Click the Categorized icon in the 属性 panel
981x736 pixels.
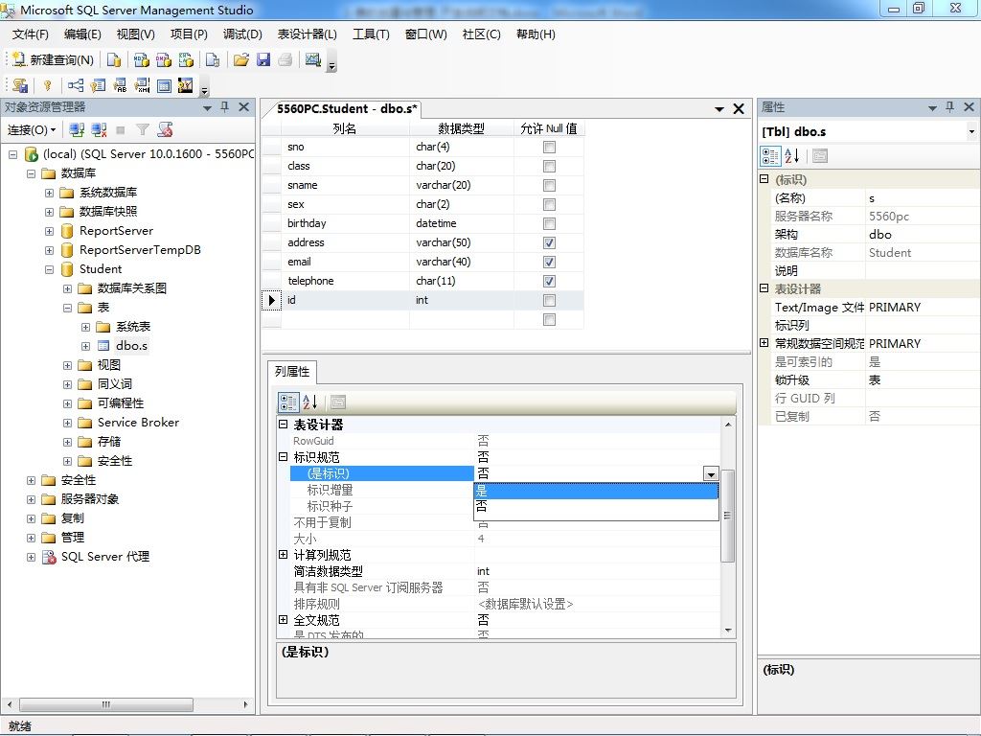pyautogui.click(x=770, y=156)
